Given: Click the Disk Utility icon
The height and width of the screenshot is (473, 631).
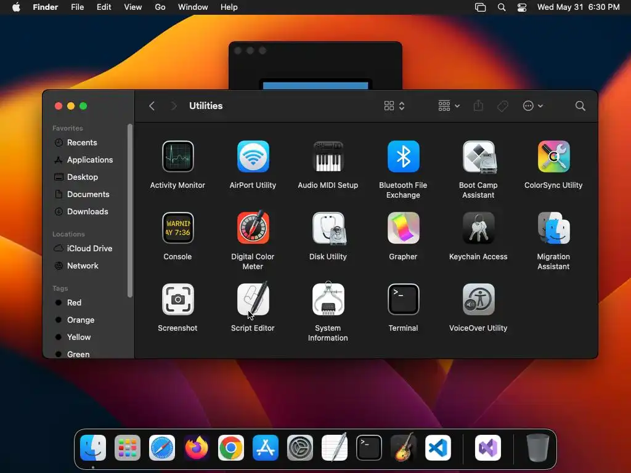Looking at the screenshot, I should [328, 228].
